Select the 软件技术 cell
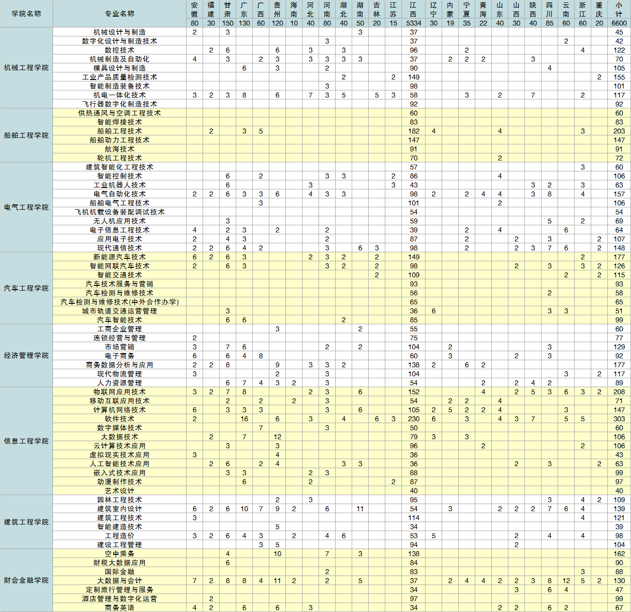The height and width of the screenshot is (612, 631). coord(120,419)
